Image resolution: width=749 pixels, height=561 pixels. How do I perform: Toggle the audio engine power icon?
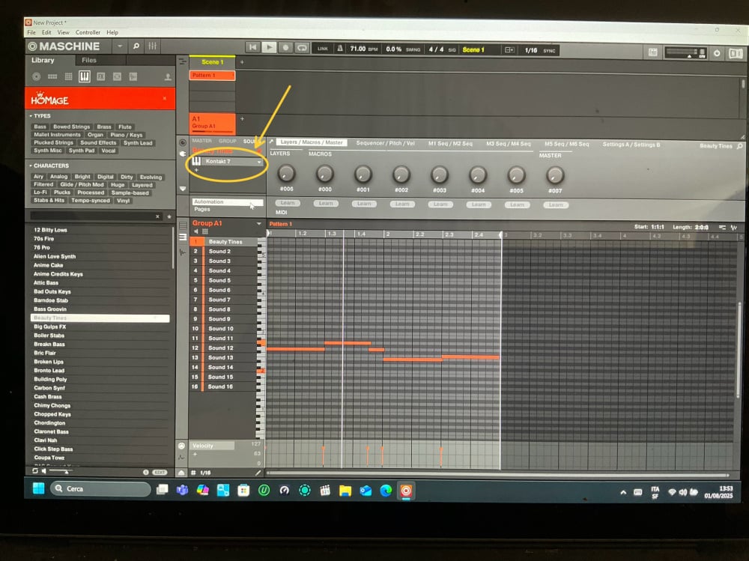717,53
